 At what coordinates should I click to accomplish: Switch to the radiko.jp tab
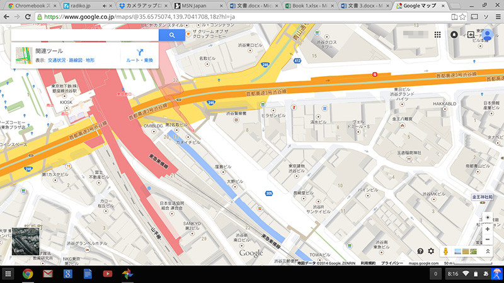click(87, 6)
